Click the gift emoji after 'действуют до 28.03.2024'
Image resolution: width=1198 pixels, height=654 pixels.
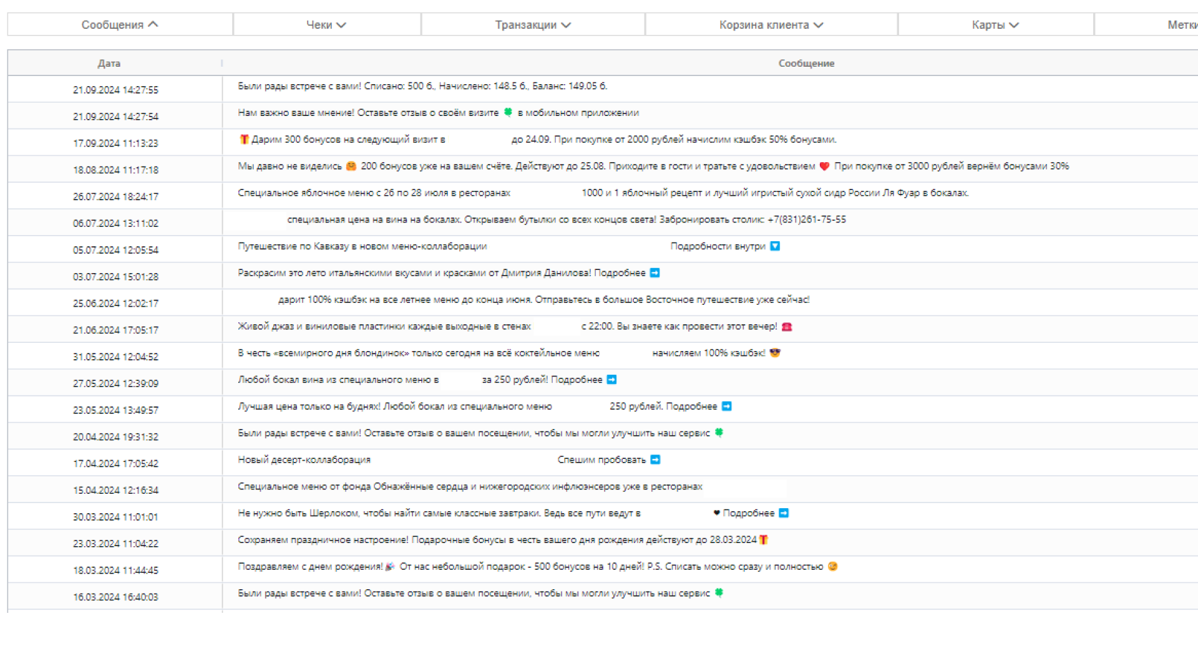(764, 540)
